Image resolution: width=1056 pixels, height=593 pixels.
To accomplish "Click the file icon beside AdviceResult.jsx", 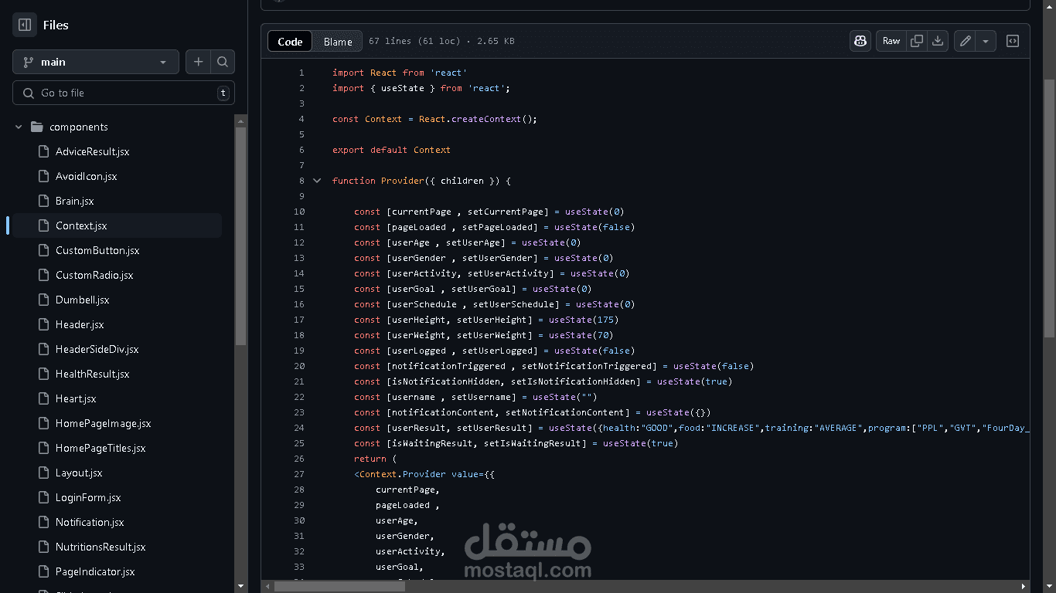I will [x=43, y=151].
